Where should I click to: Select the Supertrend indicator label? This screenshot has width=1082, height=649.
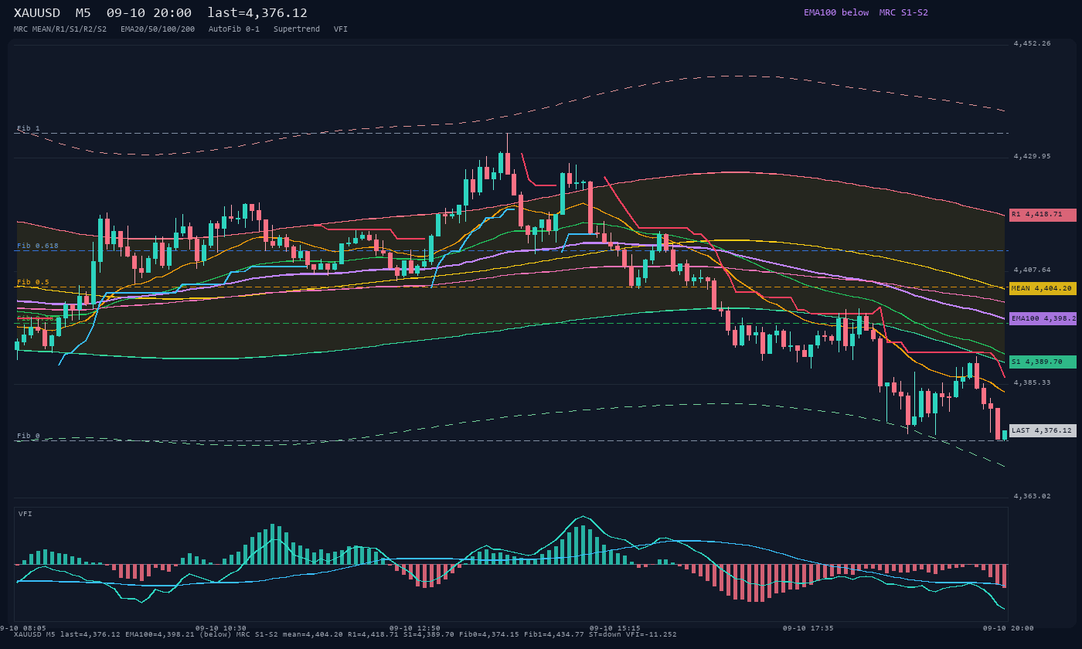(297, 29)
